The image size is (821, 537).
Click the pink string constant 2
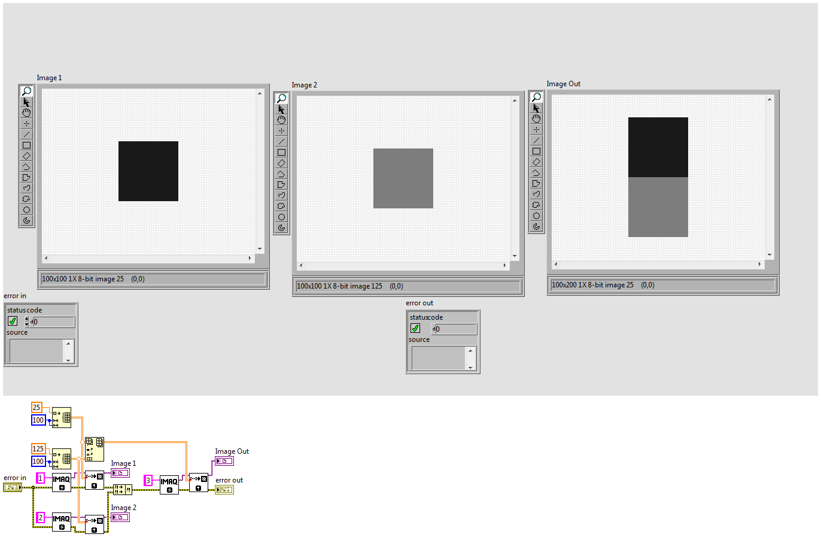[x=41, y=518]
